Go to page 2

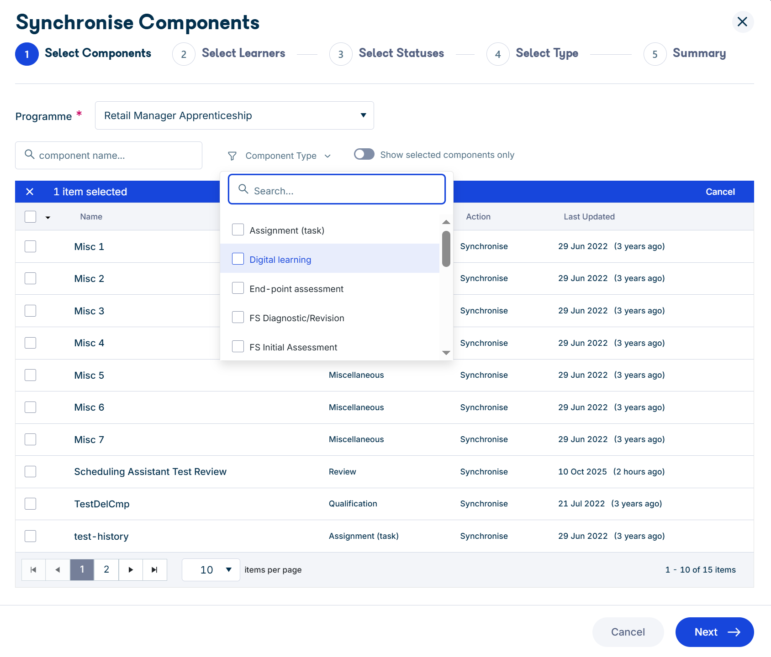[106, 569]
